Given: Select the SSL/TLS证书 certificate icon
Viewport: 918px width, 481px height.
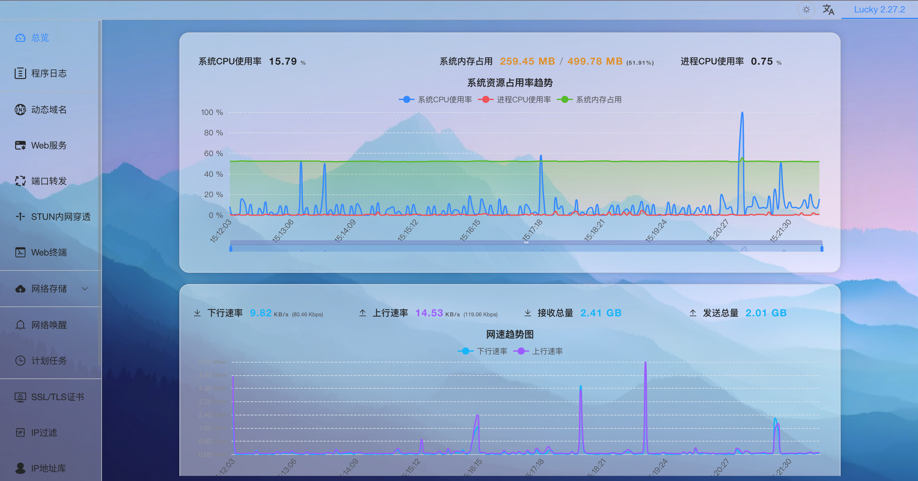Looking at the screenshot, I should (21, 397).
